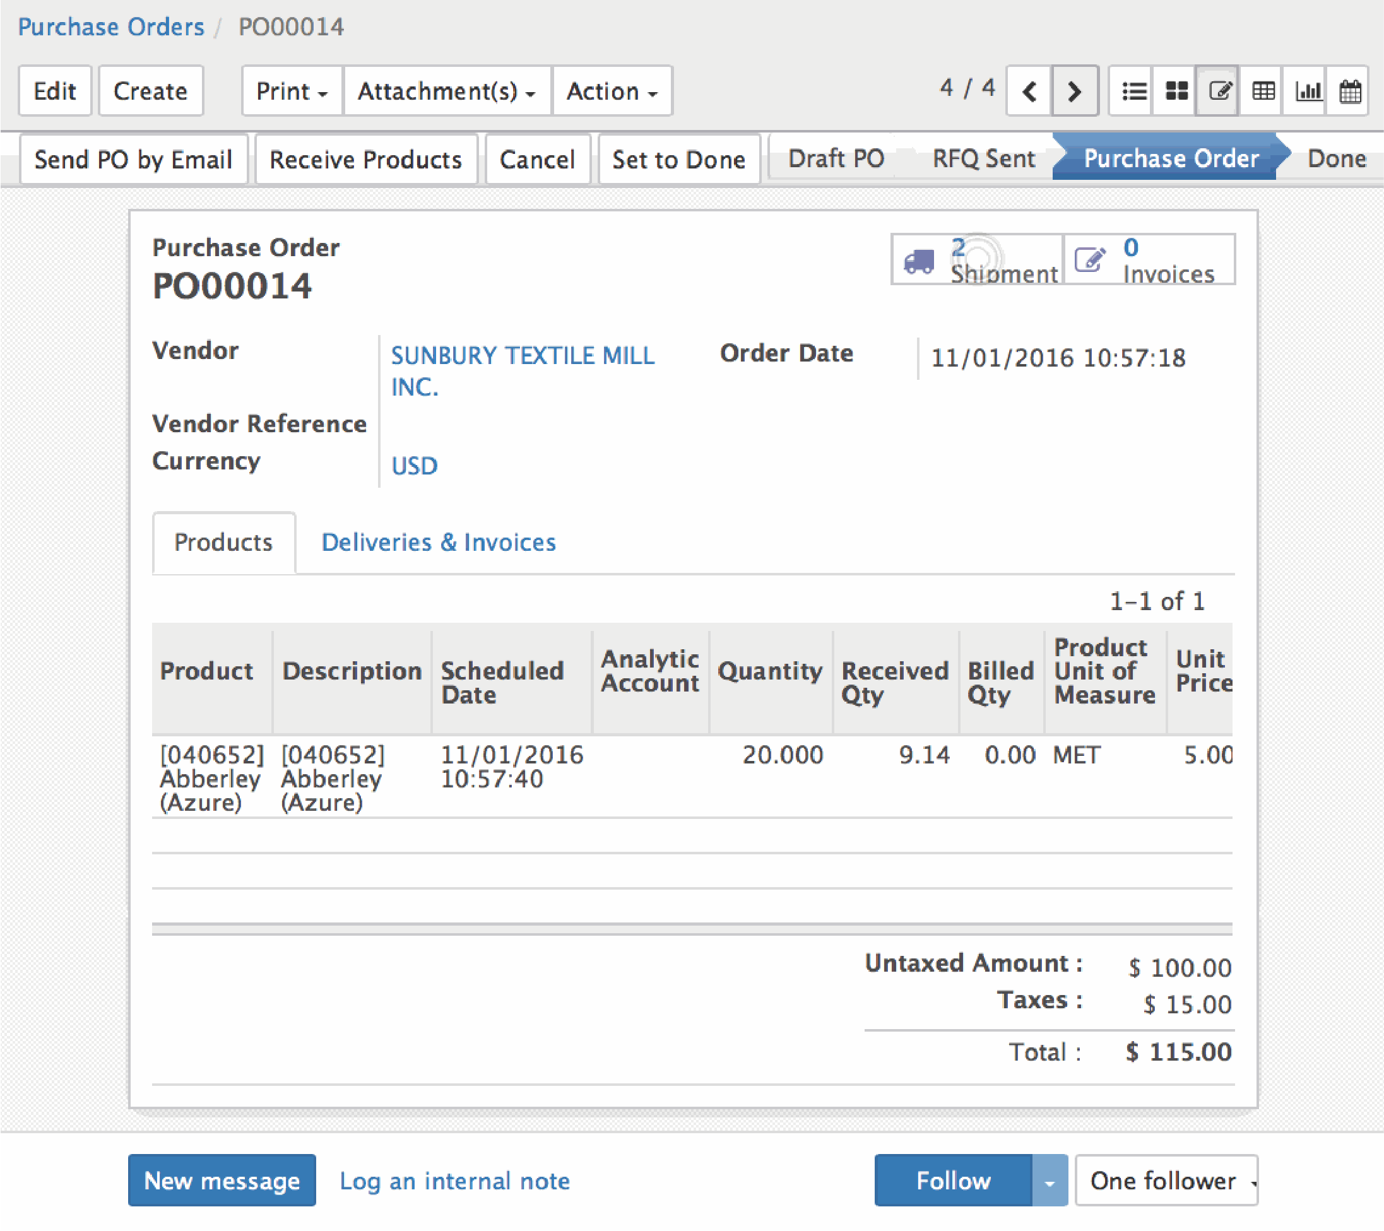Click Set to Done button
Viewport: 1384px width, 1231px height.
point(678,160)
